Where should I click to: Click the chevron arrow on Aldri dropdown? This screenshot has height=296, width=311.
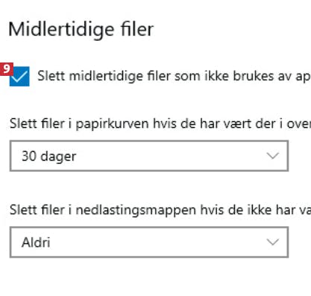pos(273,242)
